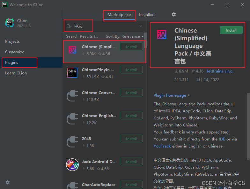Switch to the Marketplace tab
Screen dimensions: 250x189
(x=119, y=15)
